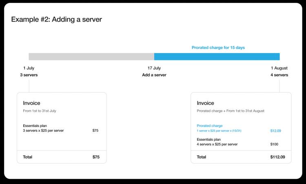Click the $75 total on the July invoice
Screen dimensions: 306x184
pos(95,157)
